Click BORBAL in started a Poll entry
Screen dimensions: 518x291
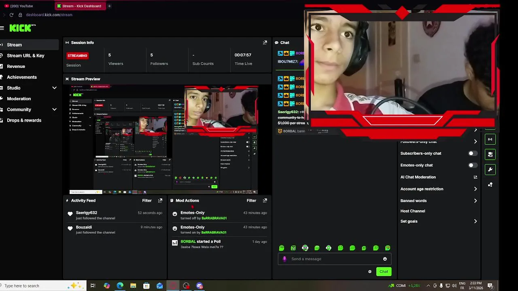188,242
